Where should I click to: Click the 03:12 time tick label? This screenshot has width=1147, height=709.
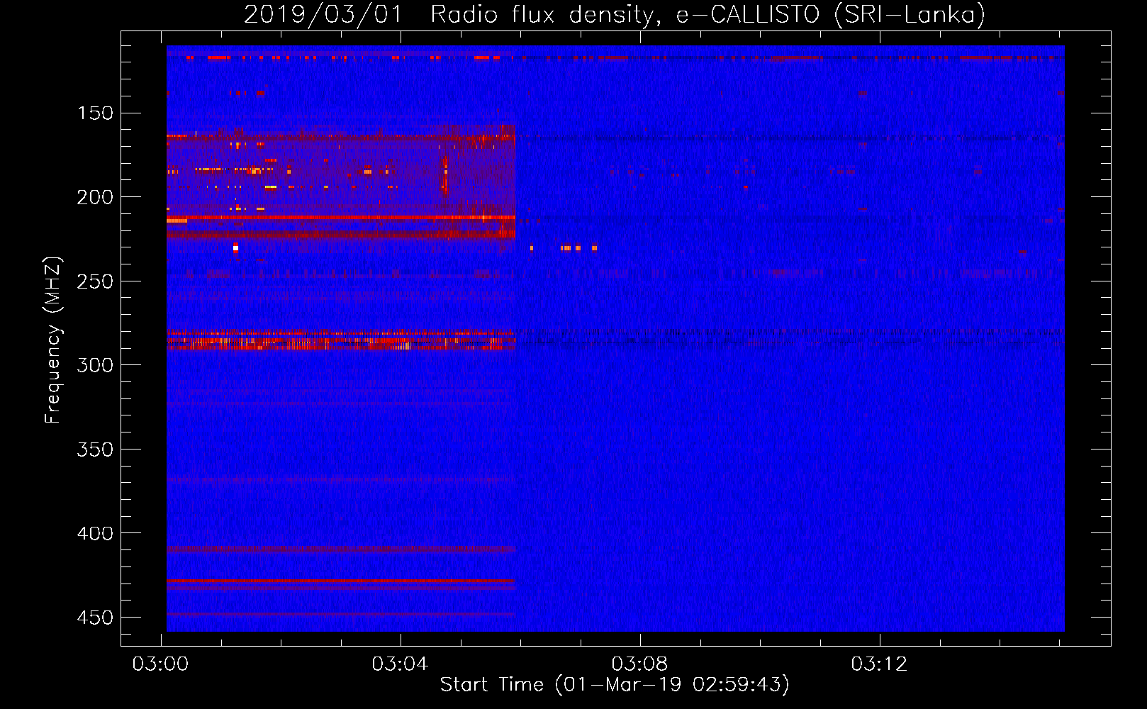pos(880,664)
